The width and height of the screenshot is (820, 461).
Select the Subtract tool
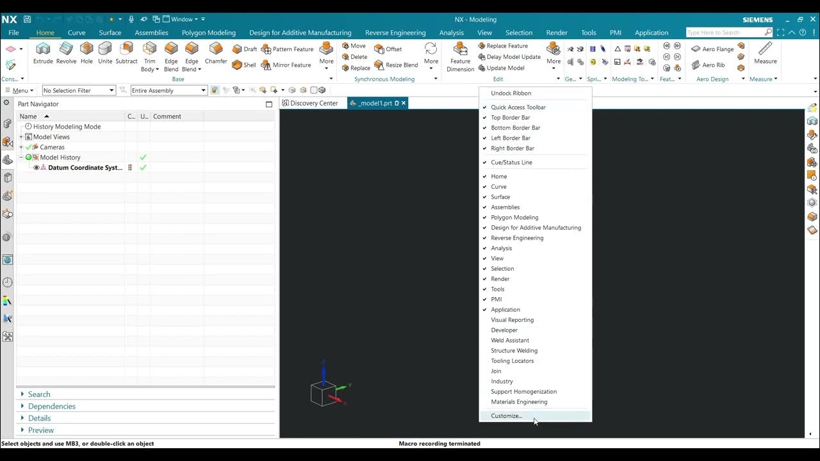(x=126, y=53)
